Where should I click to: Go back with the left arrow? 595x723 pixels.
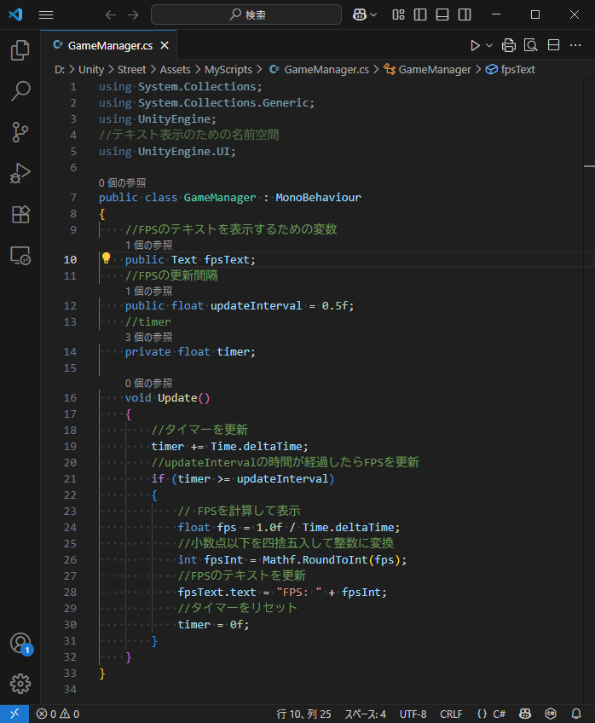(x=111, y=14)
